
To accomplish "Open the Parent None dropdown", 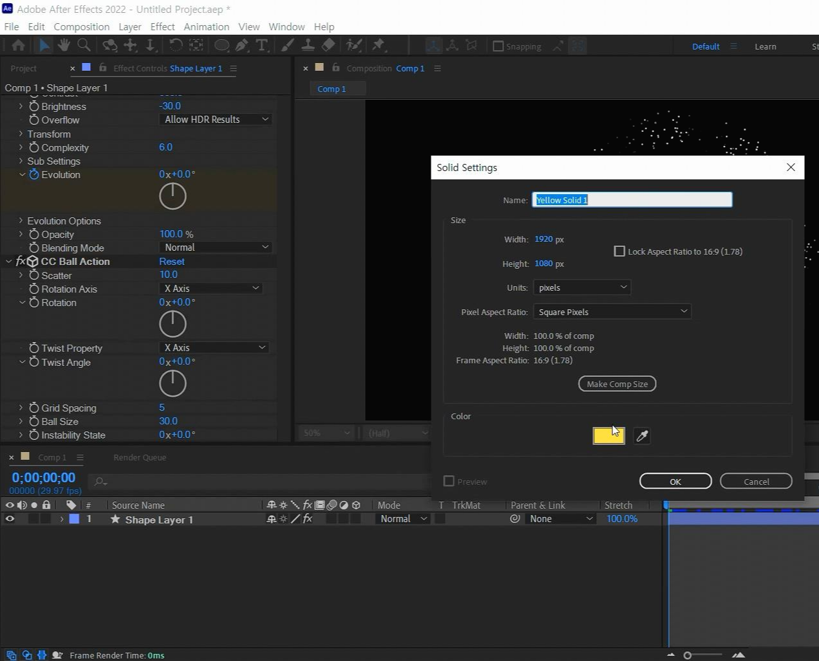I will tap(560, 519).
